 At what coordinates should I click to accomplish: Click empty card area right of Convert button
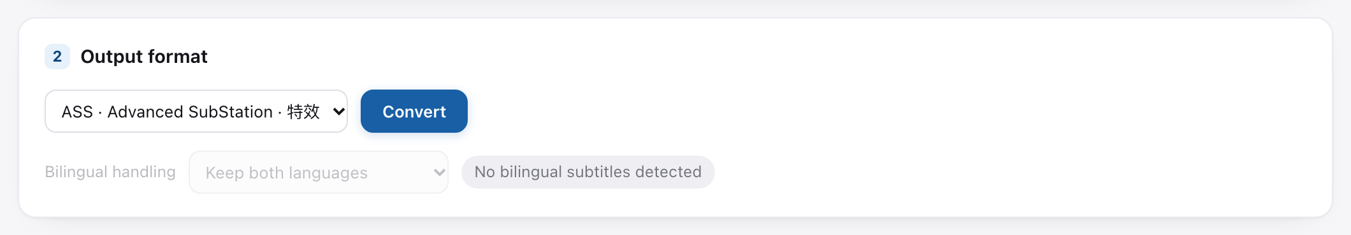892,111
